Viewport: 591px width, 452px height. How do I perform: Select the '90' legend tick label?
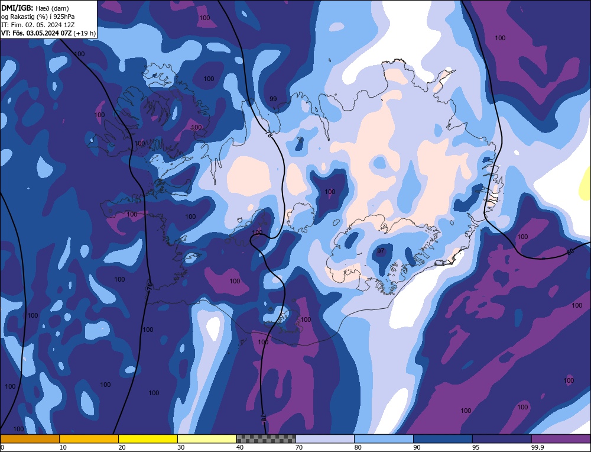tap(417, 447)
